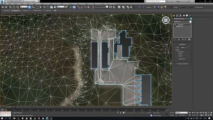Click the Use Pivot Point Center icon
This screenshot has width=213, height=120.
pos(67,7)
